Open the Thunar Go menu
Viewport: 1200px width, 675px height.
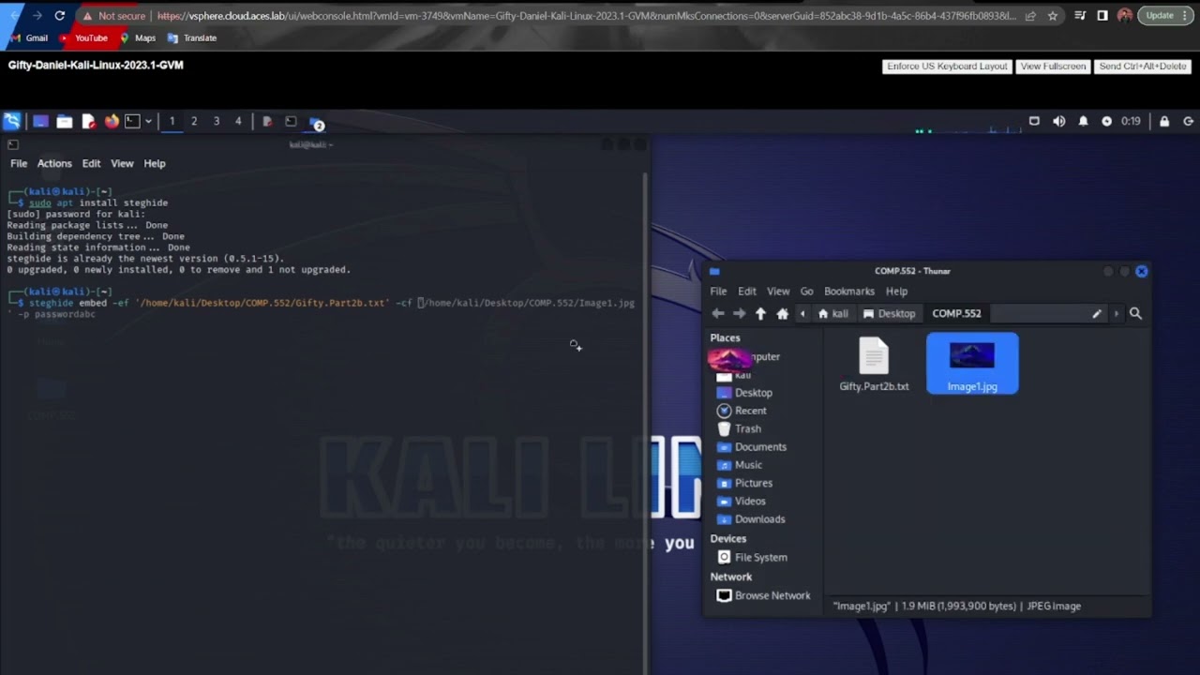point(807,291)
